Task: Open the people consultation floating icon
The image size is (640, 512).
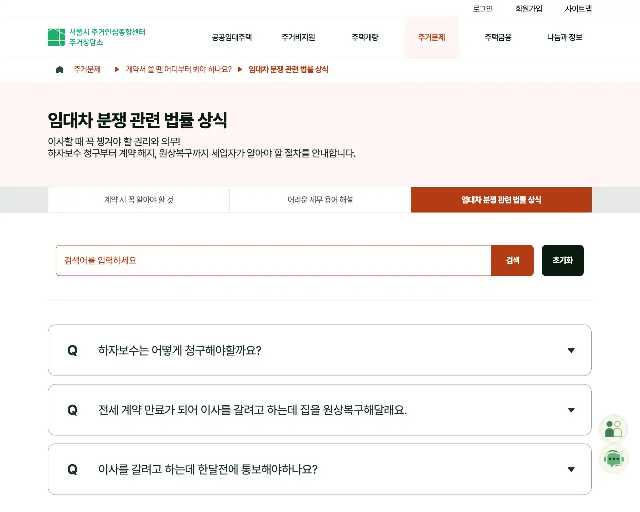Action: pyautogui.click(x=613, y=429)
